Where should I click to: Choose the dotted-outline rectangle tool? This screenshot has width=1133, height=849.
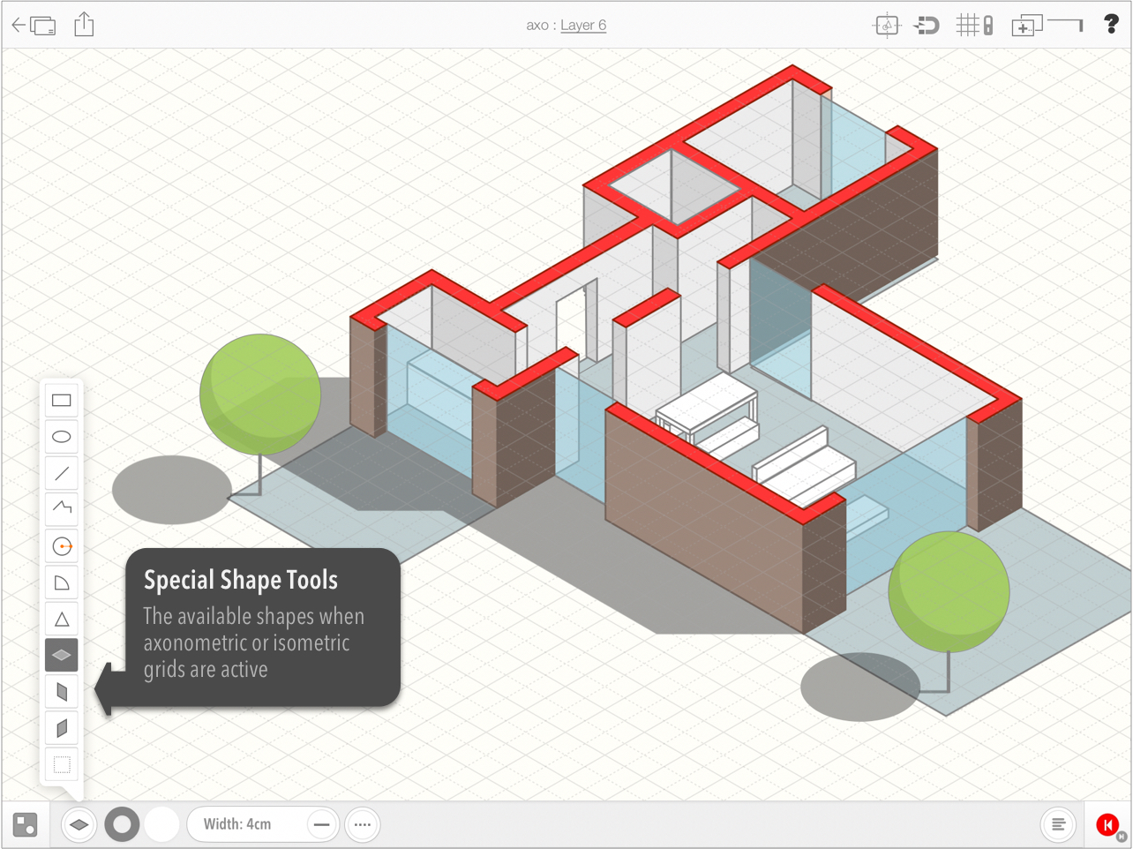[62, 764]
